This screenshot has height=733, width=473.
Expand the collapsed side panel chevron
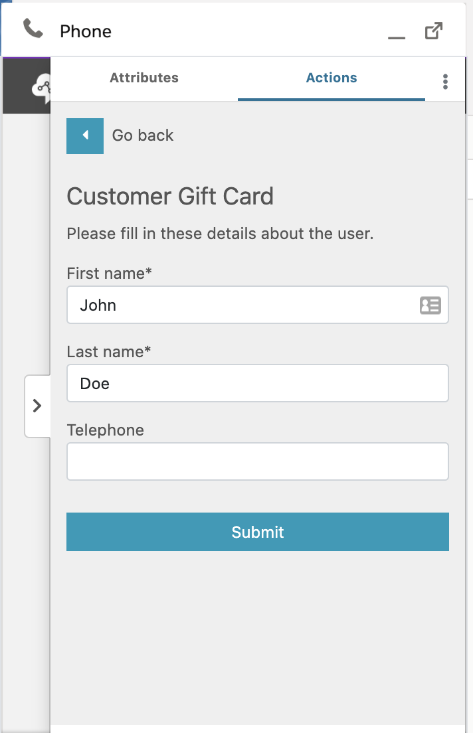pyautogui.click(x=37, y=406)
